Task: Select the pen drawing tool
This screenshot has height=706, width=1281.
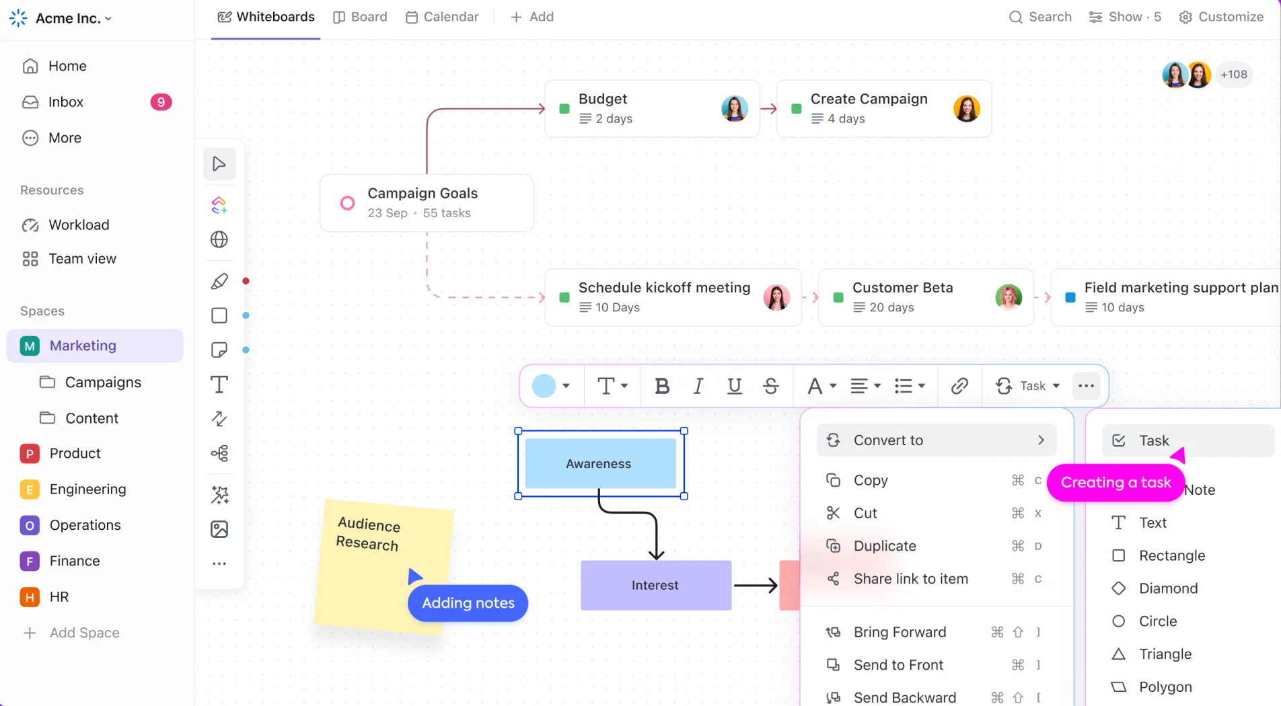Action: [x=219, y=281]
